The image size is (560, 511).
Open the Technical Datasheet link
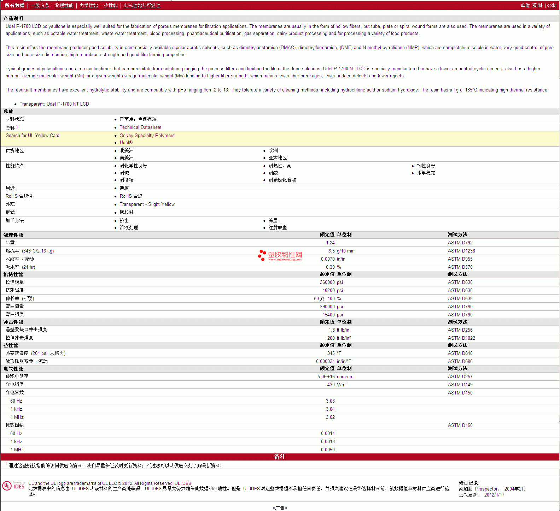140,127
